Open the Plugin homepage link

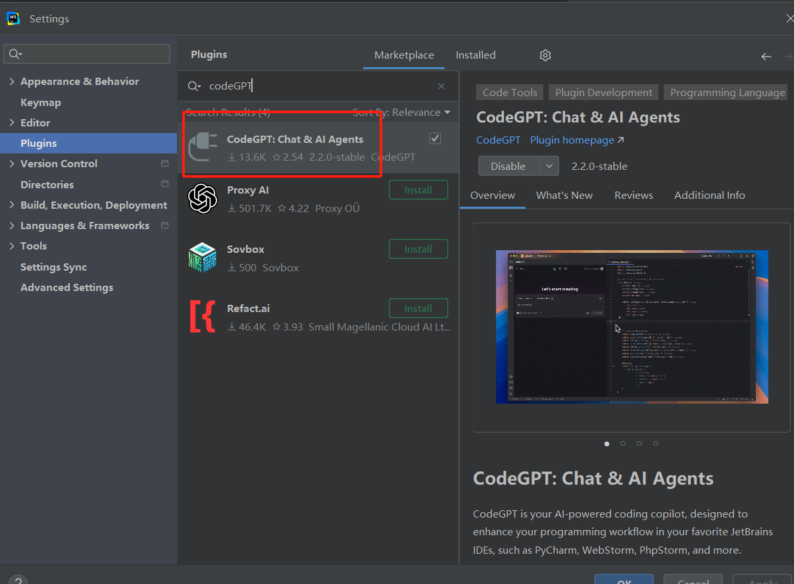coord(577,140)
